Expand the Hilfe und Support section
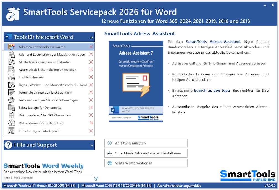 [x=91, y=145]
